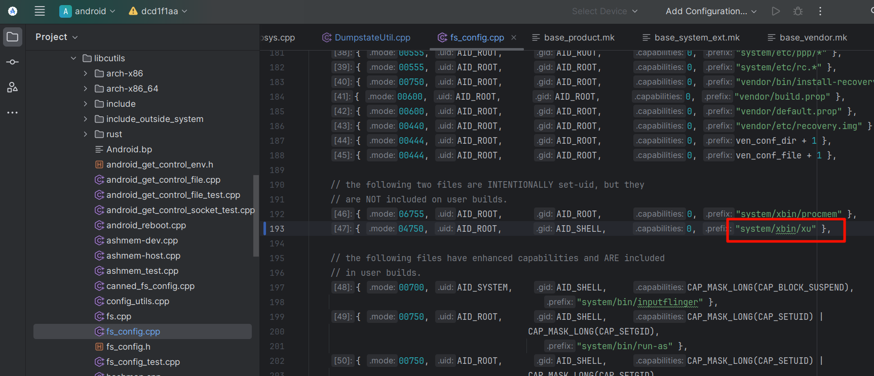This screenshot has width=874, height=376.
Task: Open the Structure tool window icon
Action: pos(13,87)
